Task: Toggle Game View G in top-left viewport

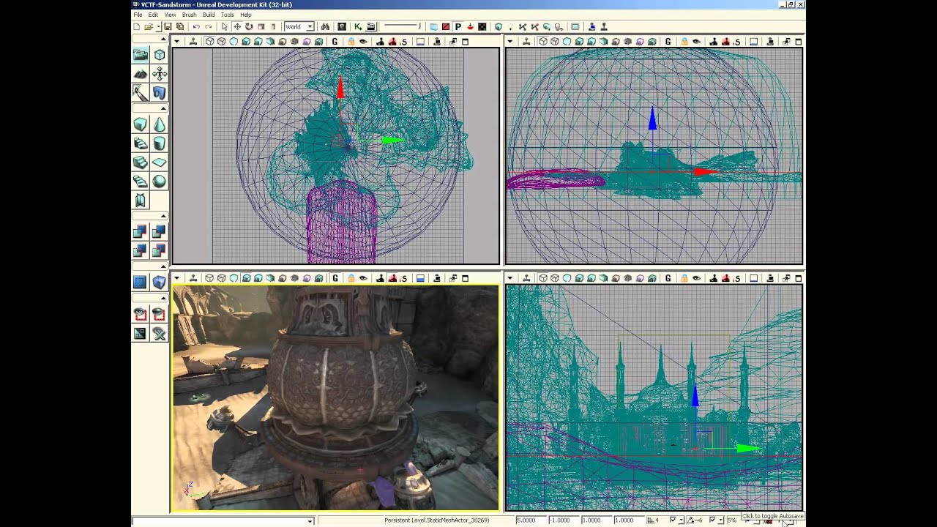Action: pos(335,42)
